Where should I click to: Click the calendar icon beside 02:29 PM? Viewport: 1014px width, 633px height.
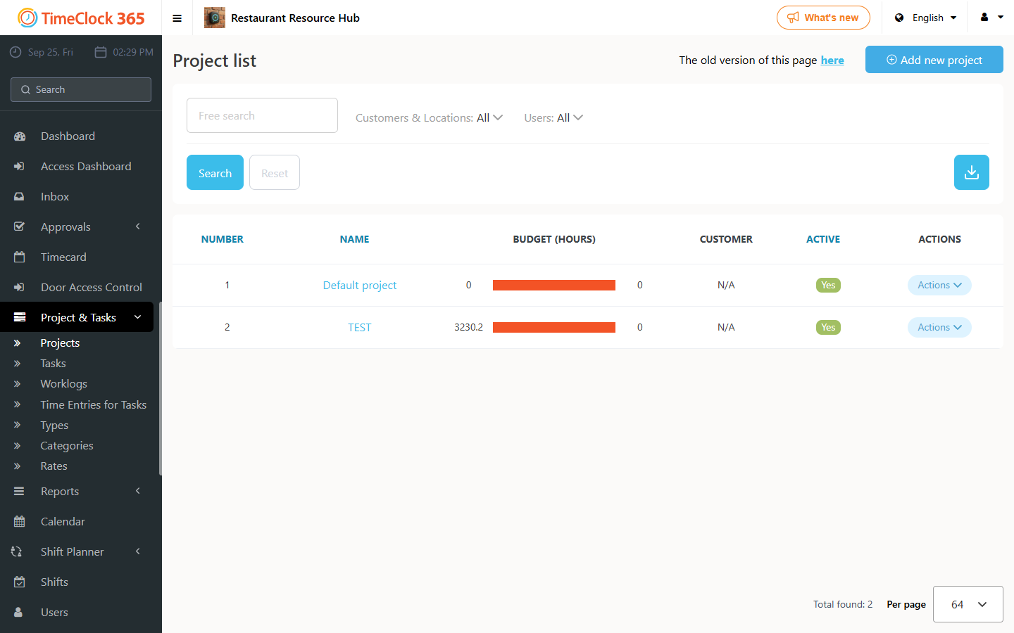101,52
